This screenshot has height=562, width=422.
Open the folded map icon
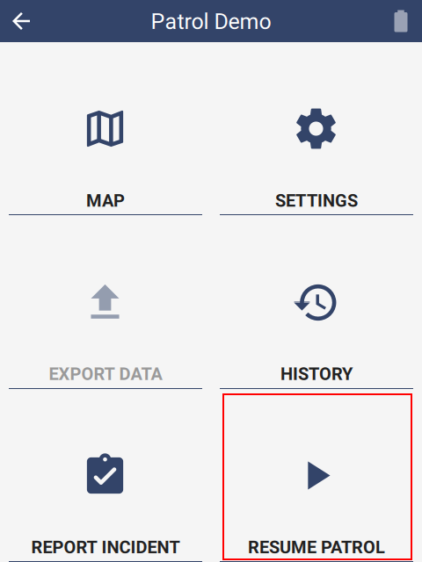pyautogui.click(x=105, y=129)
